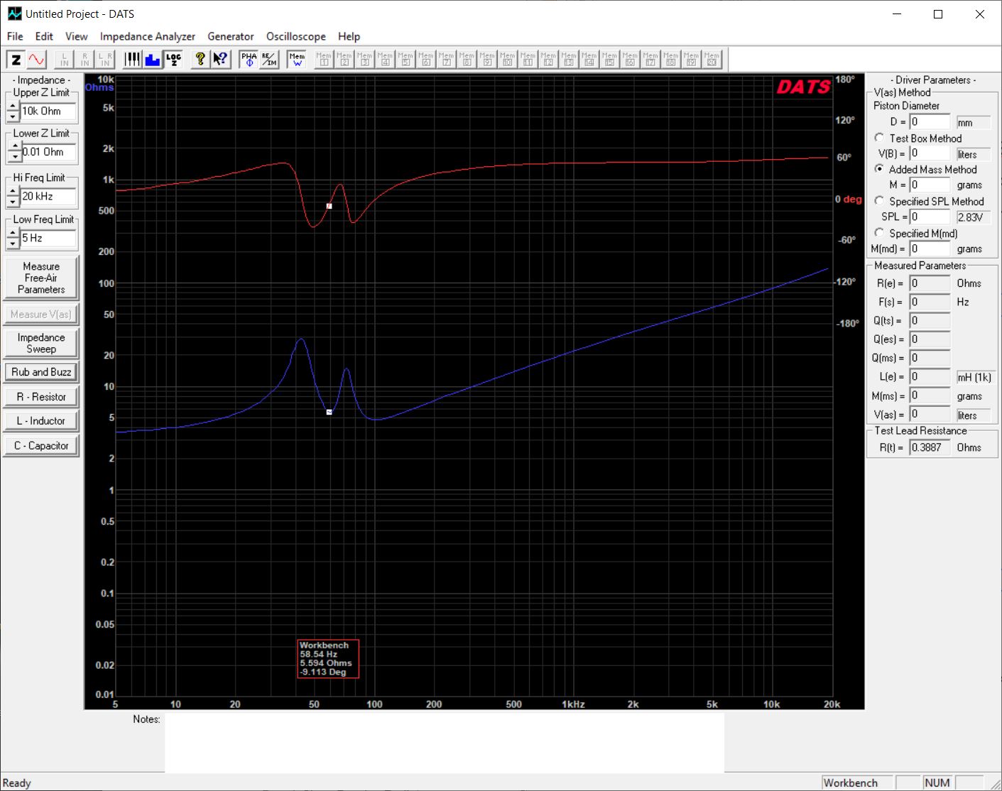
Task: Select the Mem 8 memory slot
Action: coord(467,60)
